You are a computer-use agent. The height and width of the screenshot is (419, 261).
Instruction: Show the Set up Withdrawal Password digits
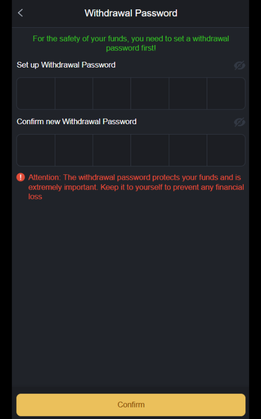tap(240, 65)
